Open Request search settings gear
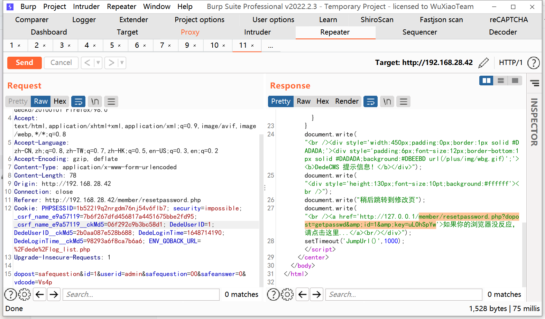Image resolution: width=545 pixels, height=319 pixels. coord(25,294)
